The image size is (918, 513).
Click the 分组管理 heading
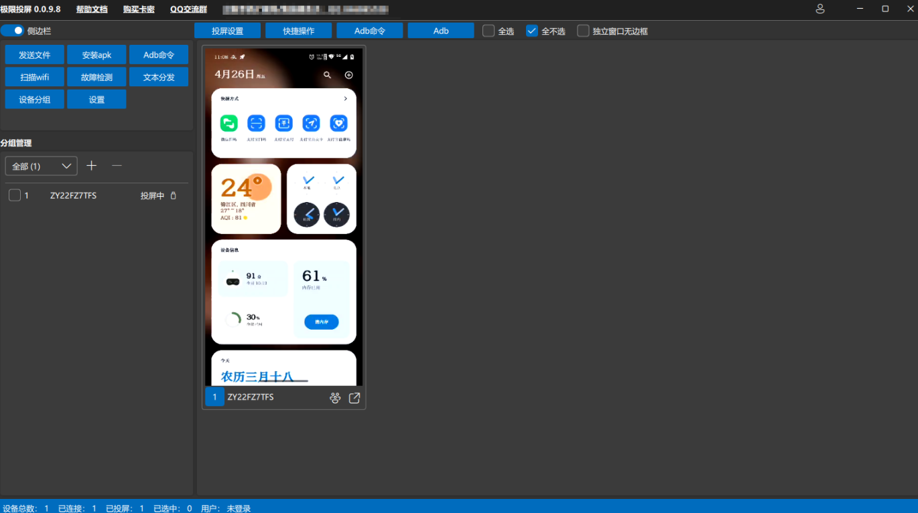16,143
